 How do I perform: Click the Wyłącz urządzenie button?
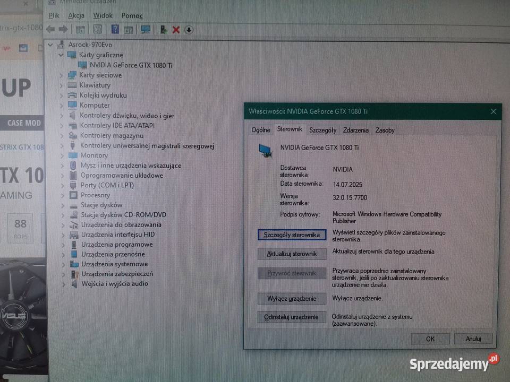point(292,299)
